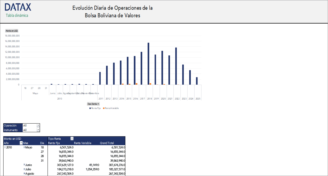Click the minus icon beside Mayo

[24, 147]
